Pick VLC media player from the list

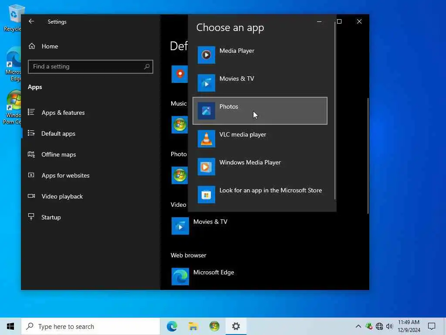pyautogui.click(x=260, y=139)
